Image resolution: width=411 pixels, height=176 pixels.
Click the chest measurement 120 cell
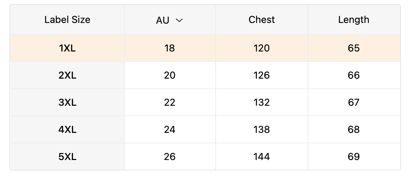[x=262, y=48]
